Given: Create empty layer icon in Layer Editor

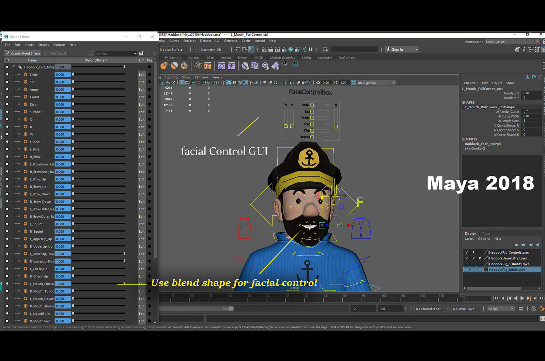Looking at the screenshot, I should click(531, 245).
